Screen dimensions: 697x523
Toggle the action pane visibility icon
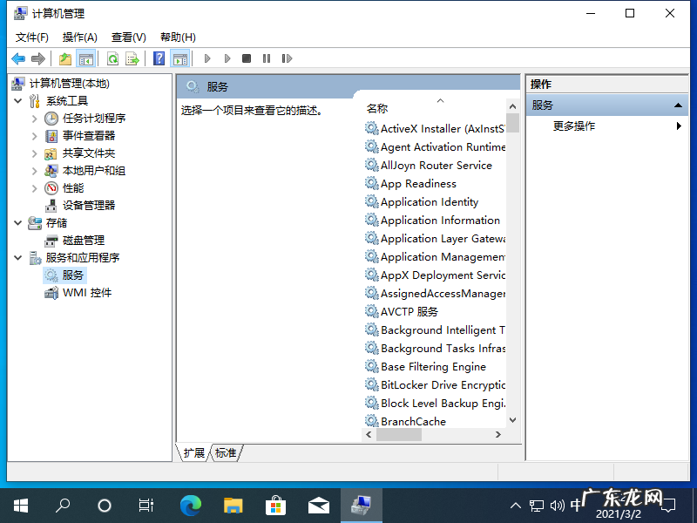[x=180, y=58]
